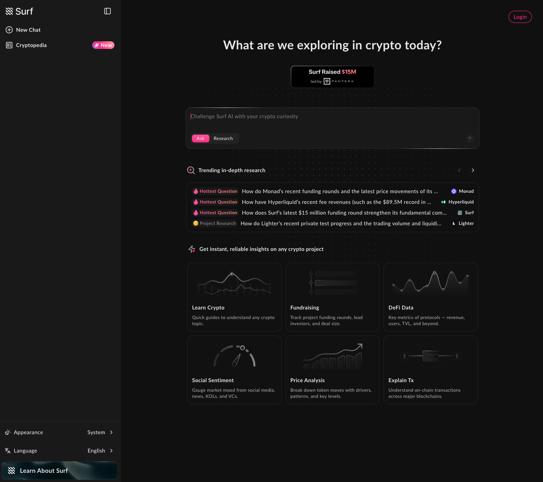
Task: Click the Trending in-depth research heading
Action: [232, 170]
